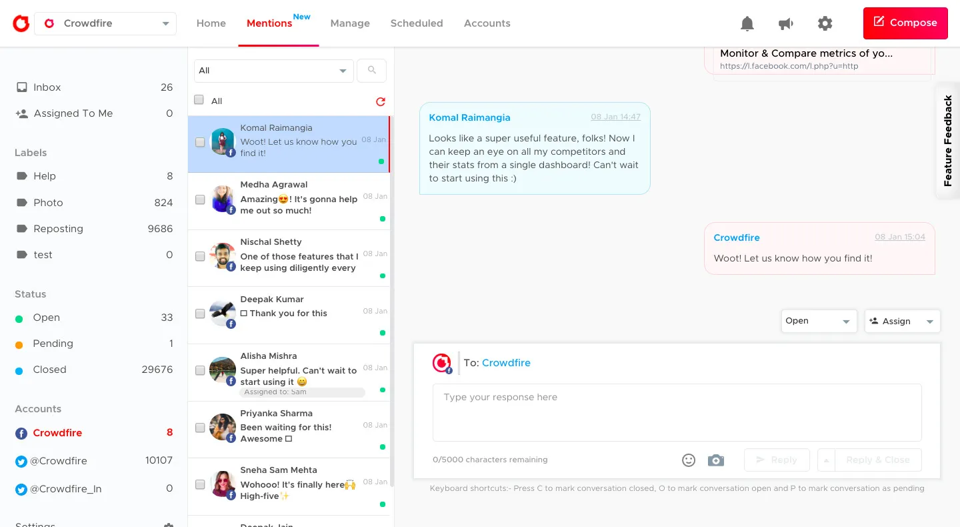Check Alisha Mishra's conversation checkbox
The image size is (960, 527).
200,371
